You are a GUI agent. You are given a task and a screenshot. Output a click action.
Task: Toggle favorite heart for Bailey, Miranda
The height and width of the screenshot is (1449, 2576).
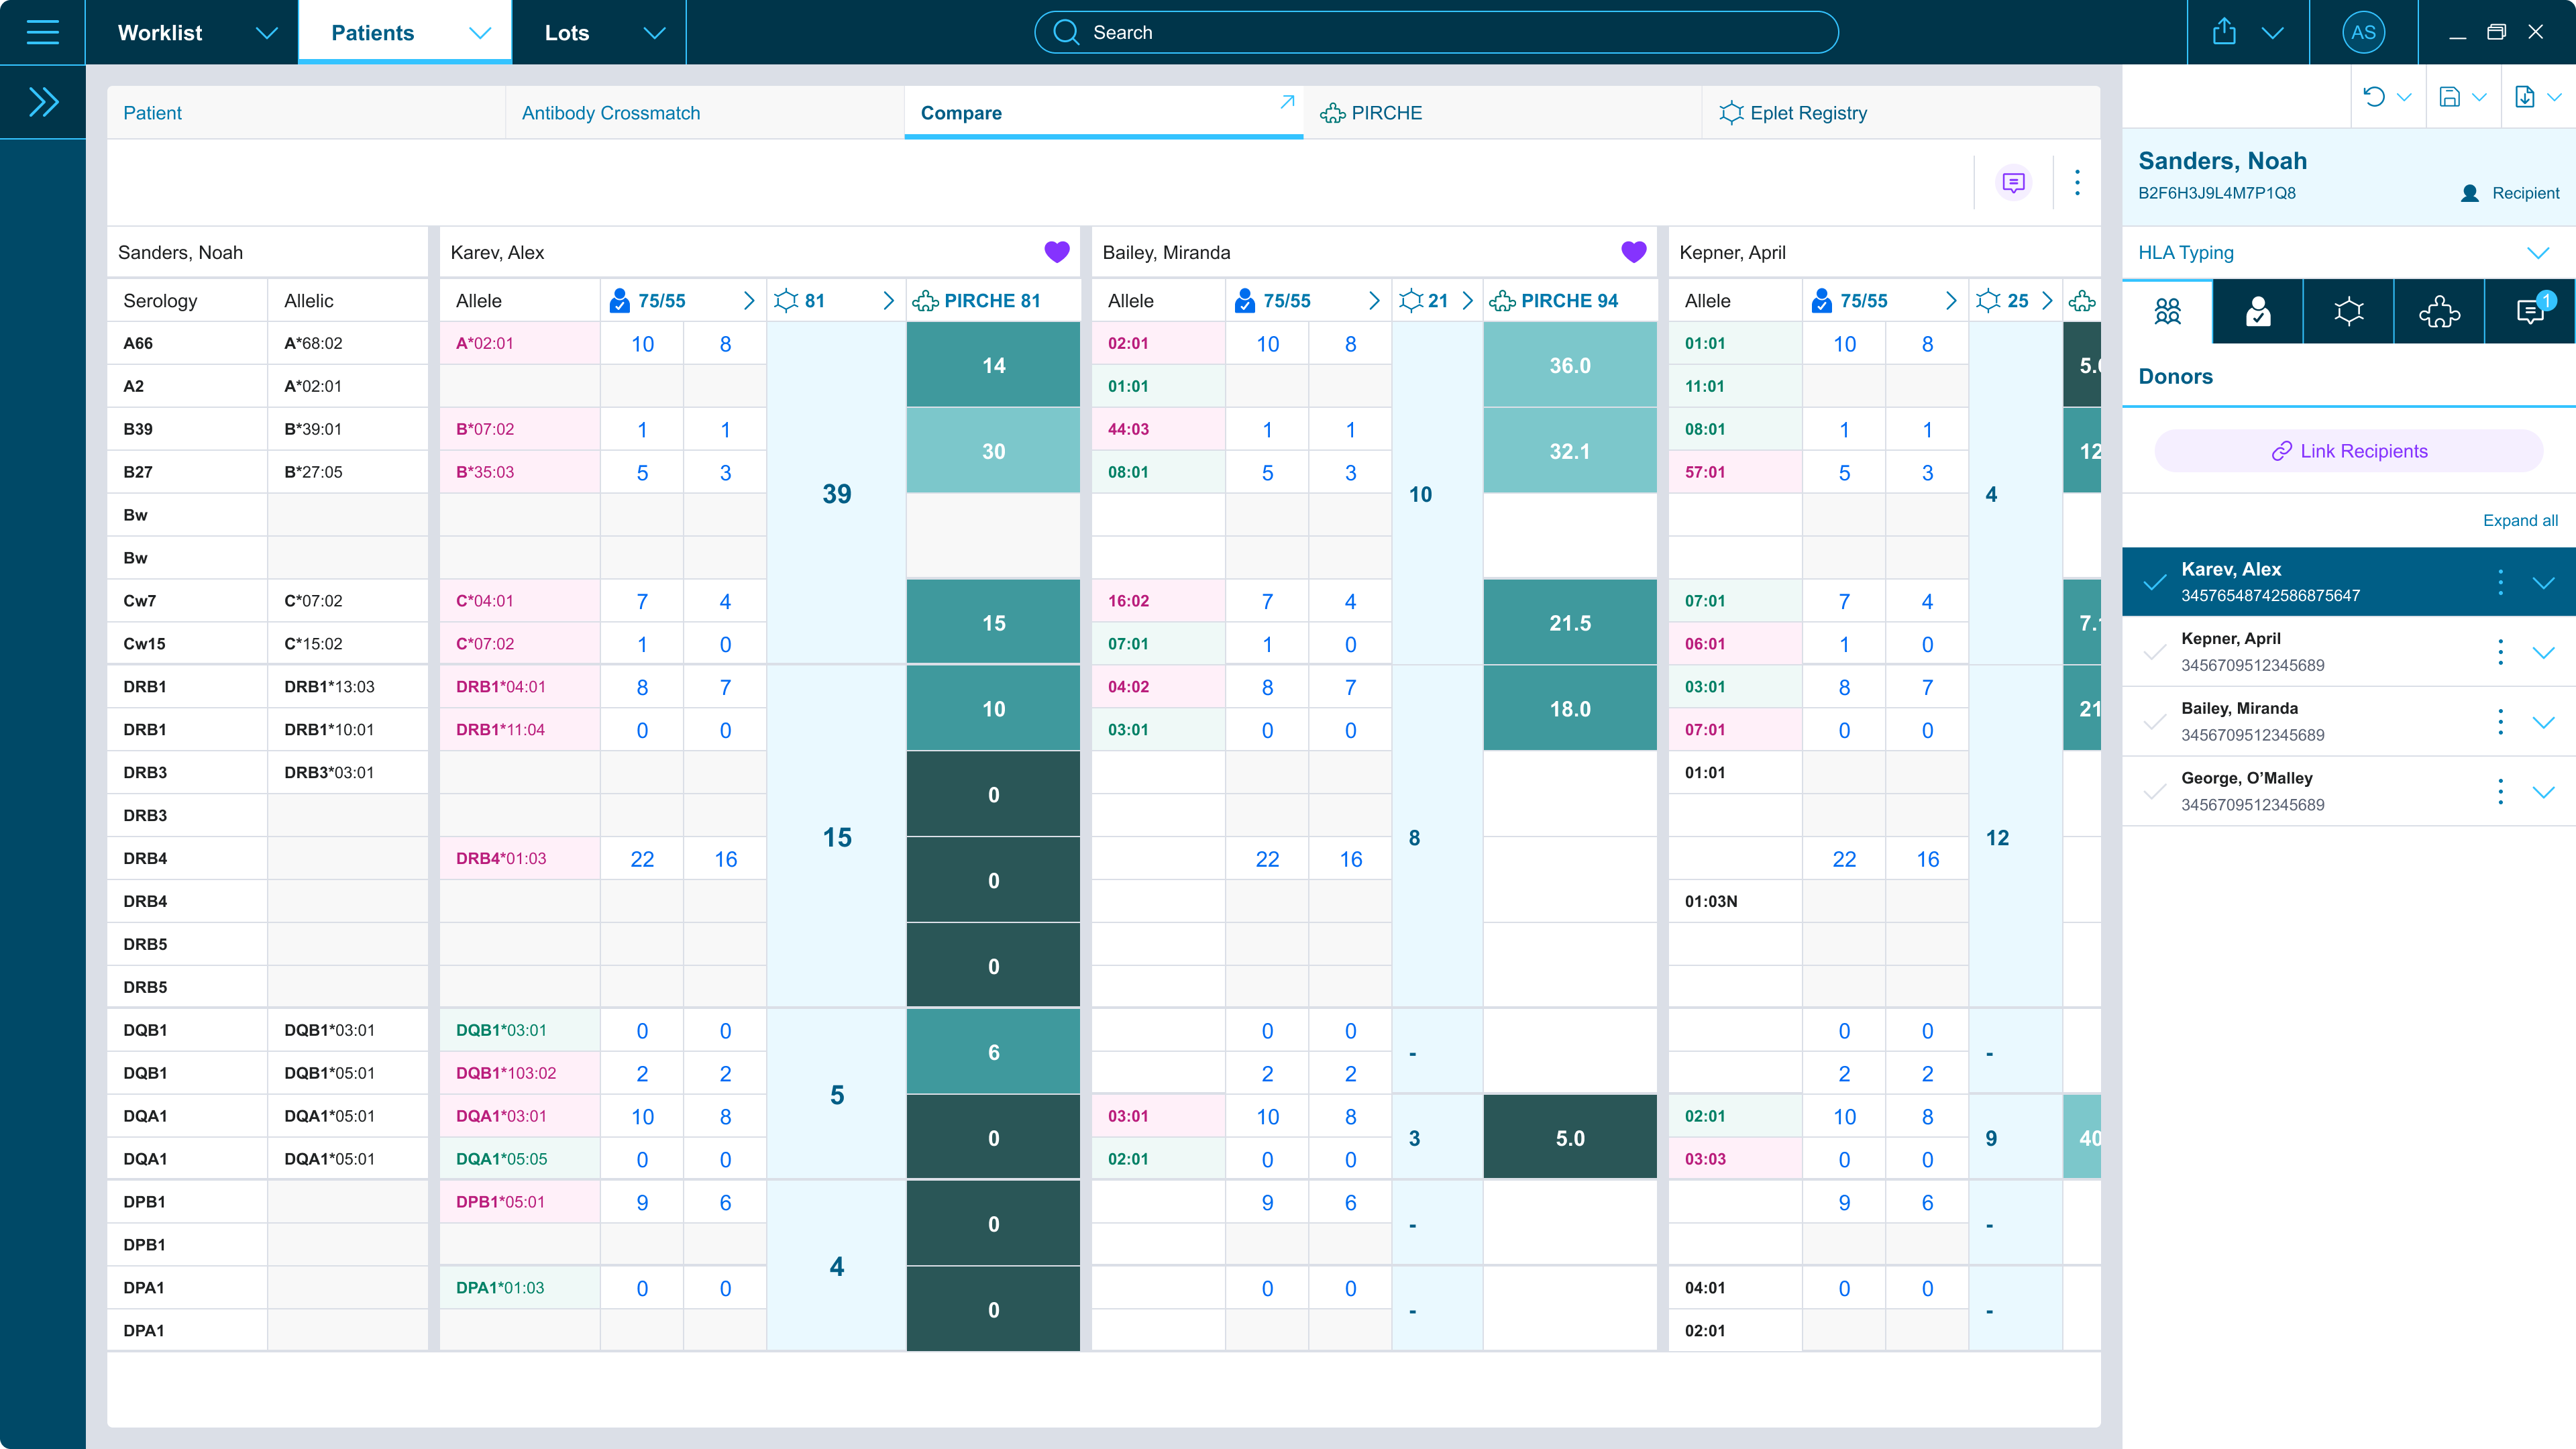(x=1633, y=252)
